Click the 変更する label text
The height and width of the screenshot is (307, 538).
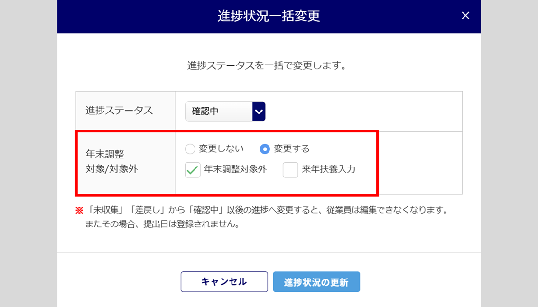coord(292,149)
